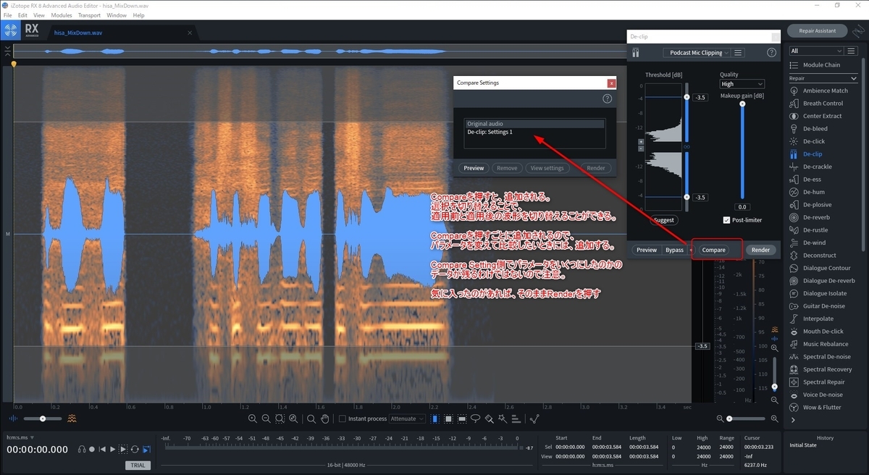
Task: Open the Wow & Flutter module
Action: point(822,407)
